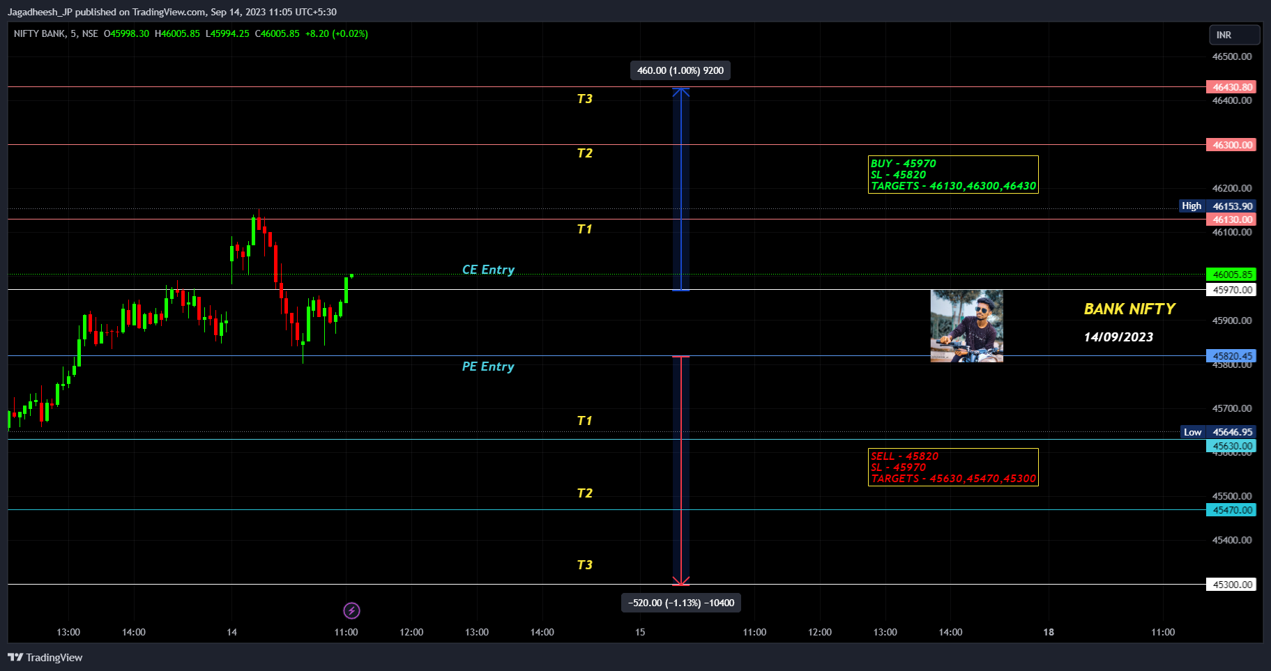Select the BANK NIFTY yellow title text

pos(1129,309)
